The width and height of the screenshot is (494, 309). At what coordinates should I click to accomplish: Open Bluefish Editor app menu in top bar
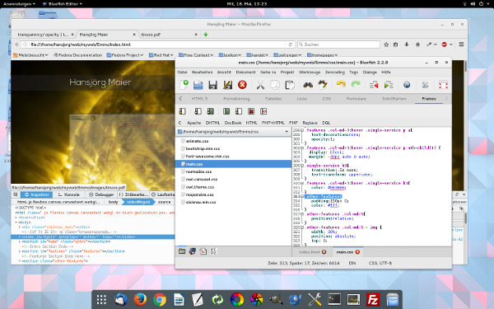[62, 4]
